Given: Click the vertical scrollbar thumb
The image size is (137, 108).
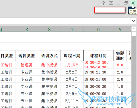Looking at the screenshot, I should (134, 34).
